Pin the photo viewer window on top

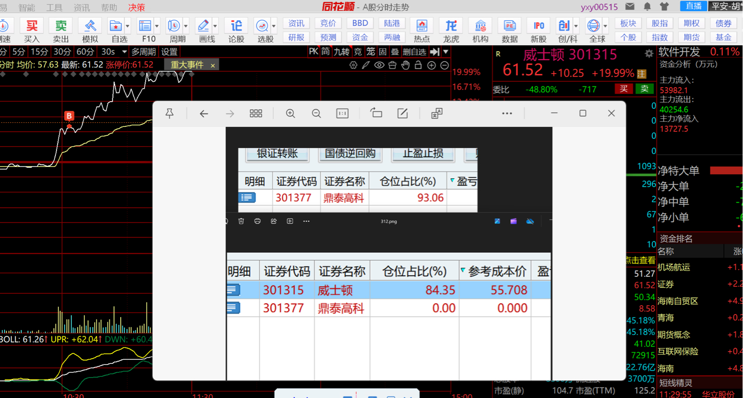(170, 113)
